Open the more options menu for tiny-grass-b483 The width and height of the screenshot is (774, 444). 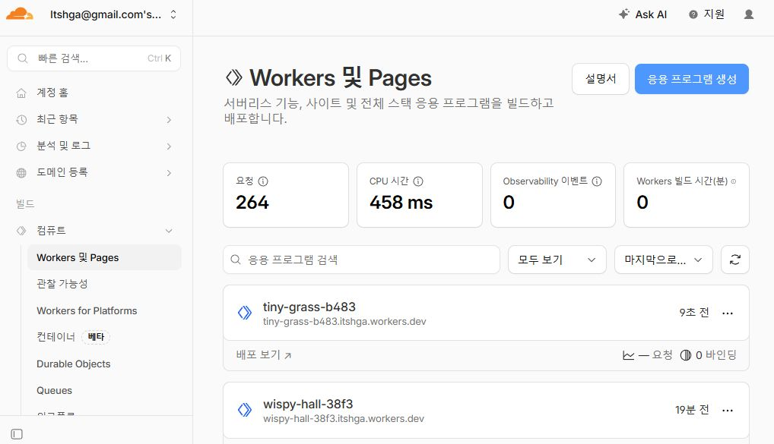pos(728,313)
